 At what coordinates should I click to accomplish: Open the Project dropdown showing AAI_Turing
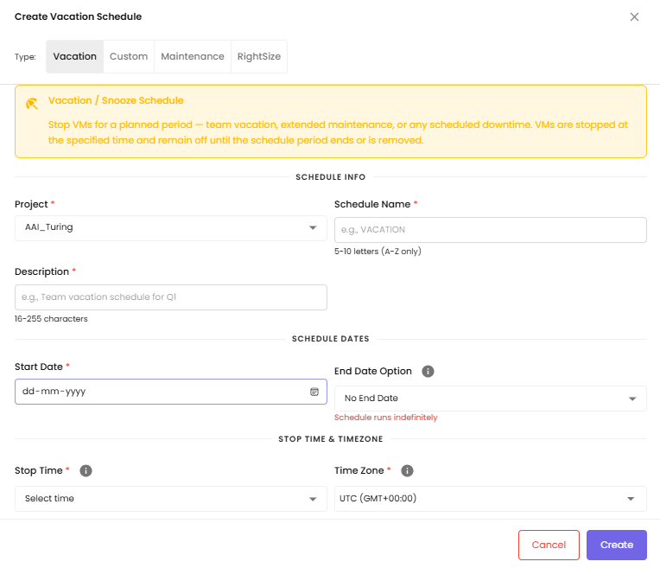(171, 228)
